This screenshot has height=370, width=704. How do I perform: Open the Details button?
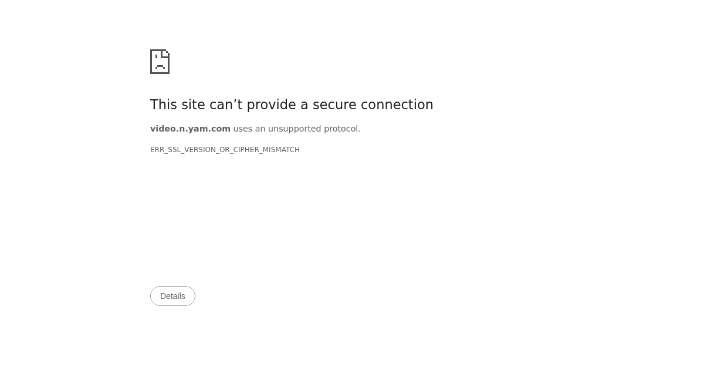click(x=172, y=296)
